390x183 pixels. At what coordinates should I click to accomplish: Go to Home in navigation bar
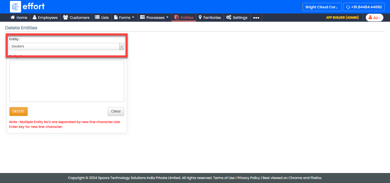click(x=19, y=17)
